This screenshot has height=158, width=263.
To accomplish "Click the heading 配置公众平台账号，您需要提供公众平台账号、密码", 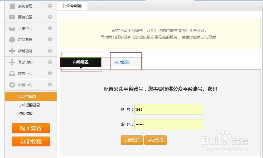I will pyautogui.click(x=160, y=89).
